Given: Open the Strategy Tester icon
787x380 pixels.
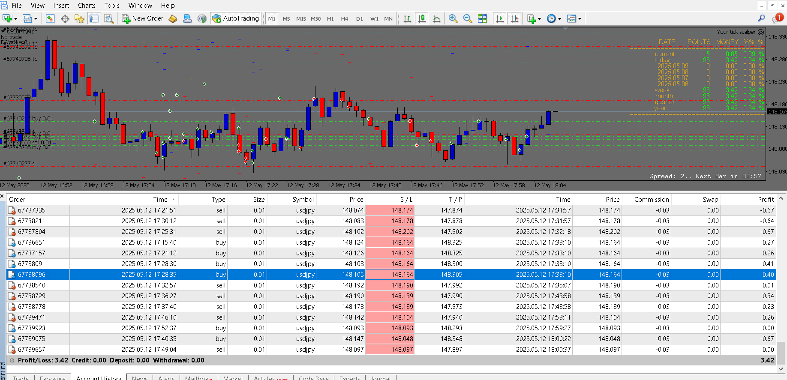Looking at the screenshot, I should tap(109, 18).
